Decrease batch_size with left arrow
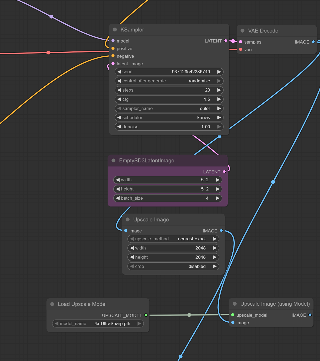320x361 pixels. click(118, 198)
